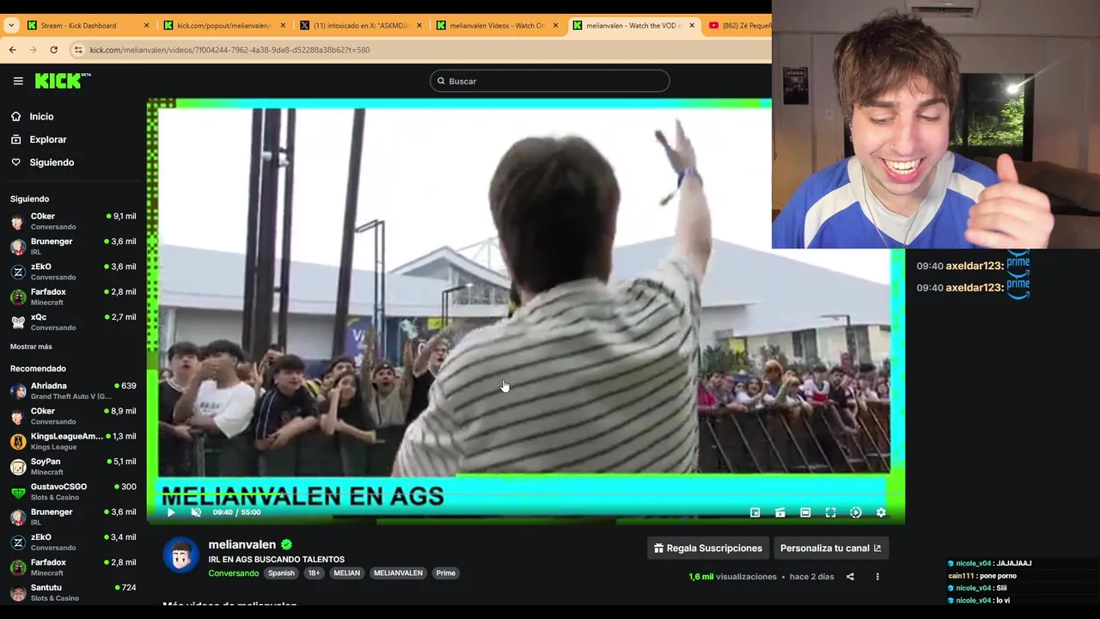Click the 18+ tag
This screenshot has height=619, width=1100.
[x=314, y=573]
